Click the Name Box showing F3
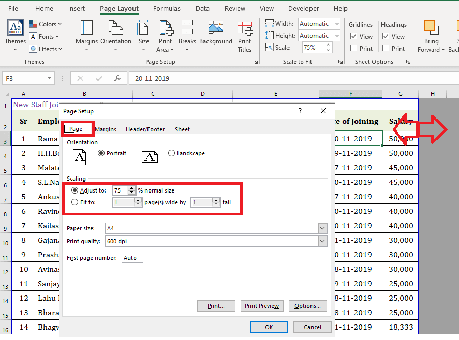 (x=28, y=78)
